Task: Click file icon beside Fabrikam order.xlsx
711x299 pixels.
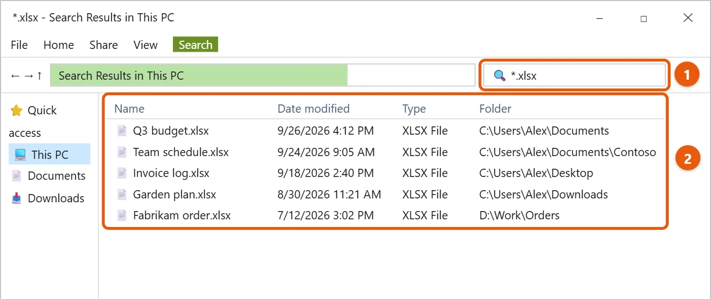Action: pos(122,215)
